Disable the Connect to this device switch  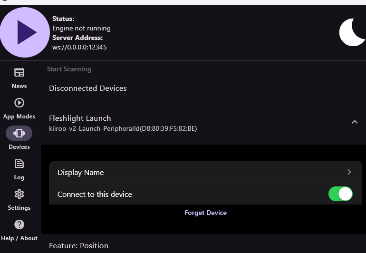[340, 194]
